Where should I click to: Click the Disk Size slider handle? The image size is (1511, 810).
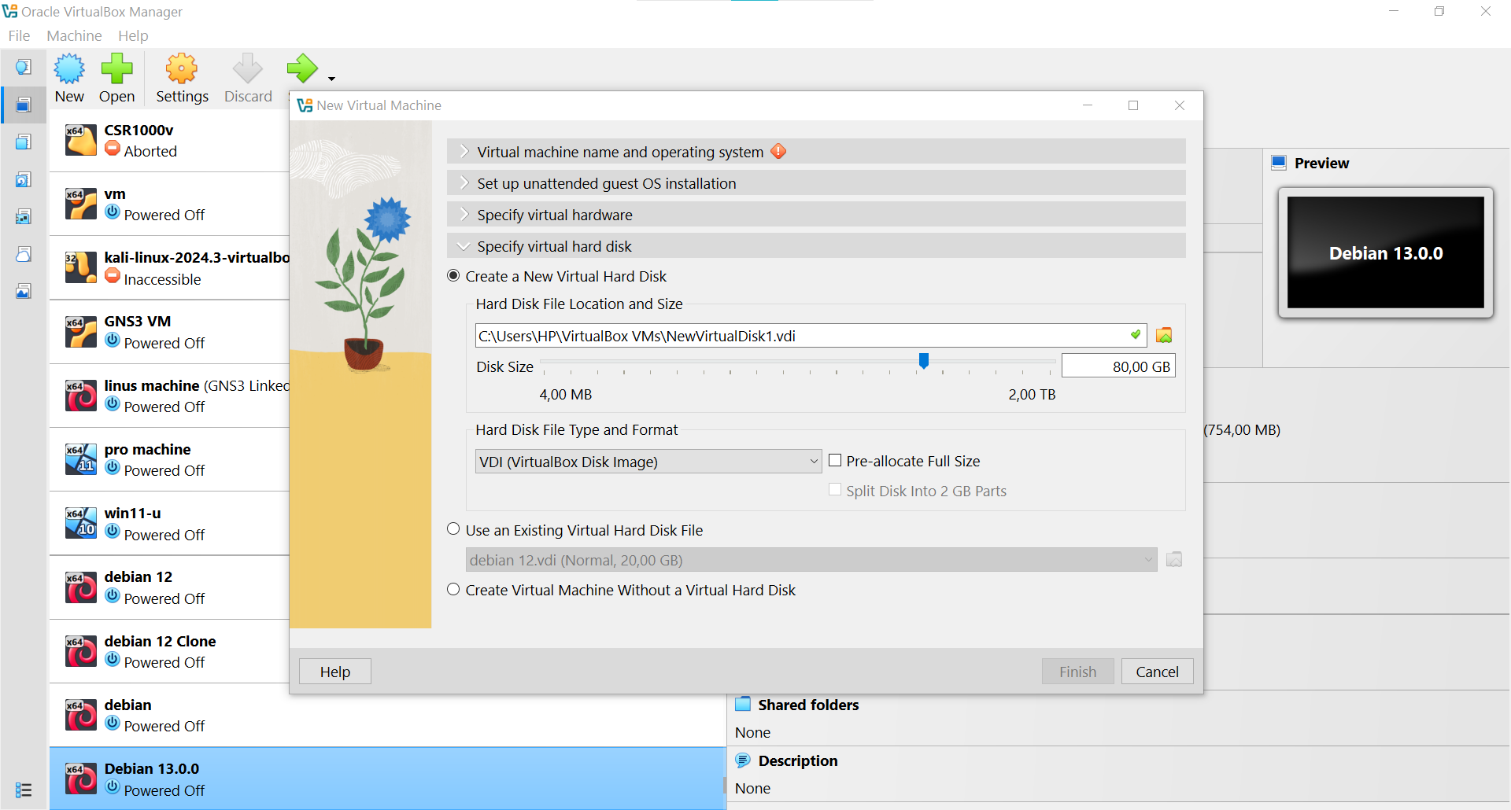point(924,361)
